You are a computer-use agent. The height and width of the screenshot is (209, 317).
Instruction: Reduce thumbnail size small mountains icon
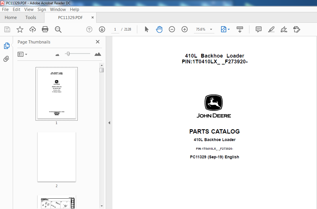coord(58,55)
